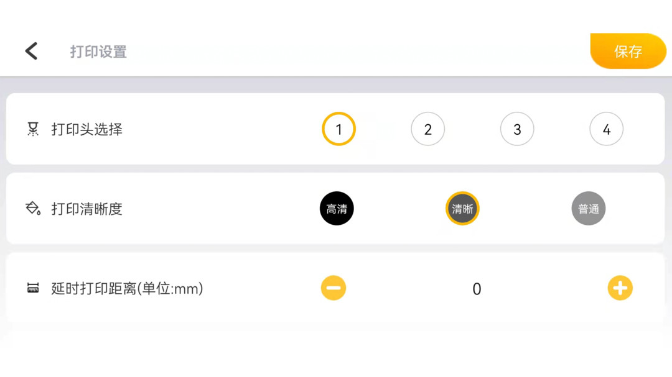Set print clarity to 高清
This screenshot has width=672, height=377.
pyautogui.click(x=337, y=209)
